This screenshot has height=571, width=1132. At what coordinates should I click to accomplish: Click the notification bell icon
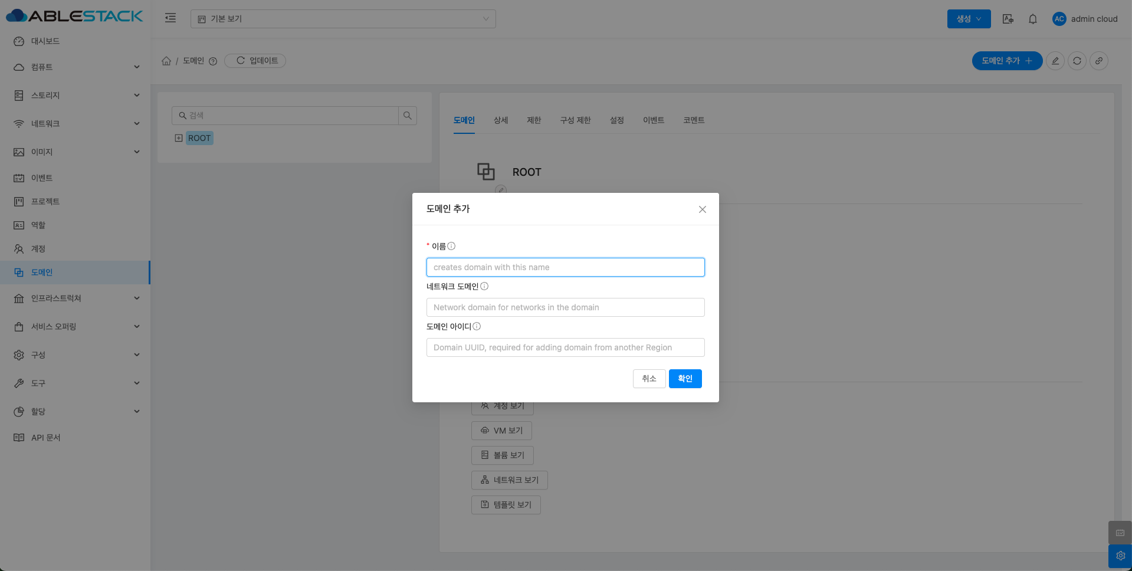tap(1032, 19)
